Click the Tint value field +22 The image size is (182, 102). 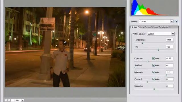point(169,47)
